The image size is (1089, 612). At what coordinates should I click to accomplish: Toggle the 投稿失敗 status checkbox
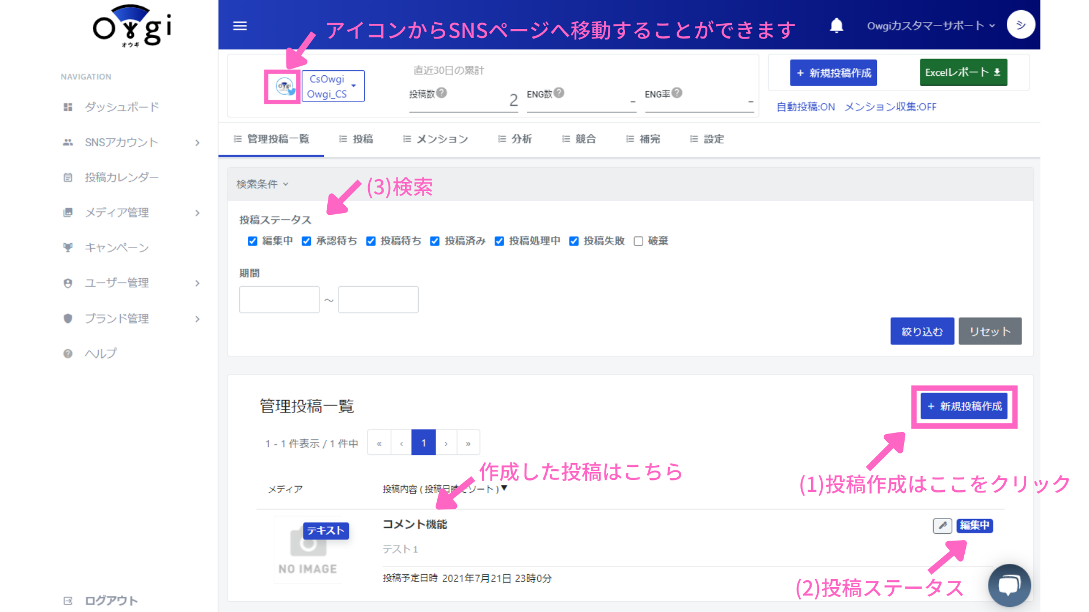(574, 241)
